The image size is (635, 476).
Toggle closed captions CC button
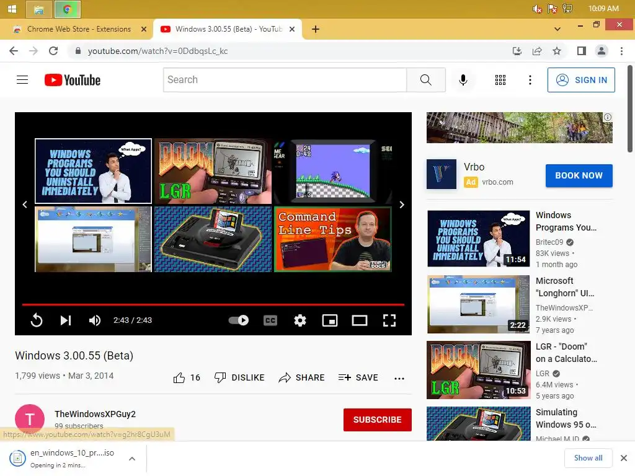(x=270, y=320)
